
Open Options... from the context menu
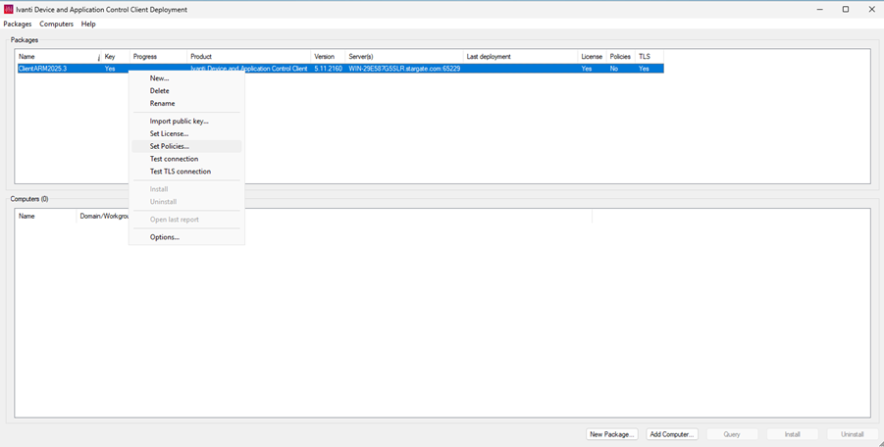[x=165, y=237]
